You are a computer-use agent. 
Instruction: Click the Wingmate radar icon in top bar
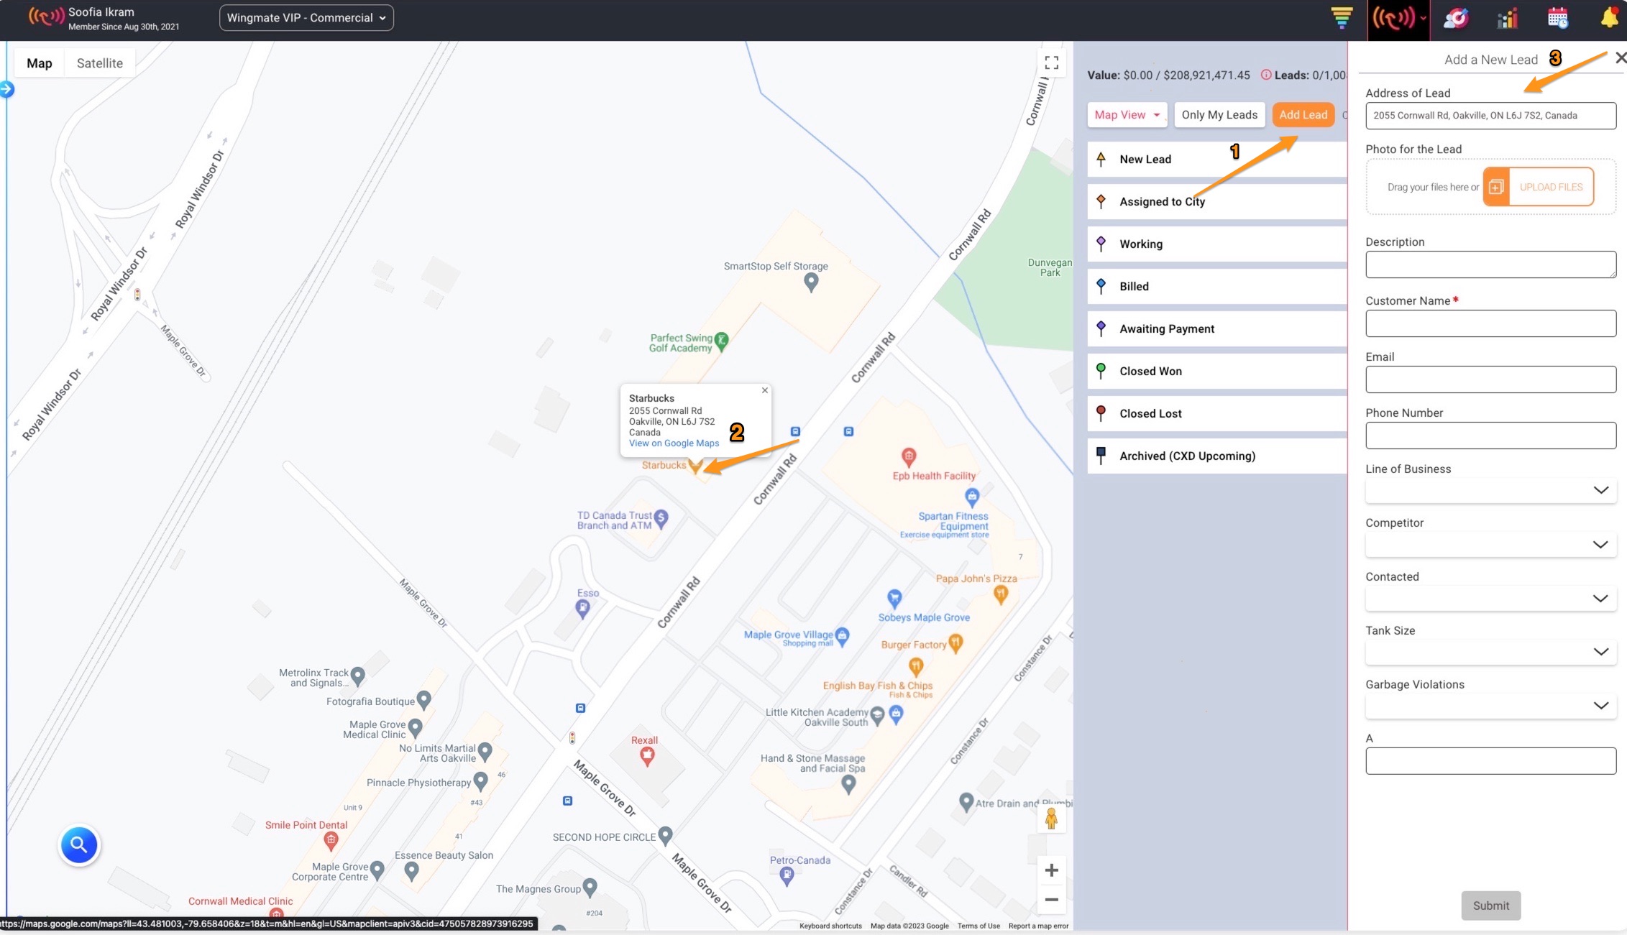pos(1393,18)
